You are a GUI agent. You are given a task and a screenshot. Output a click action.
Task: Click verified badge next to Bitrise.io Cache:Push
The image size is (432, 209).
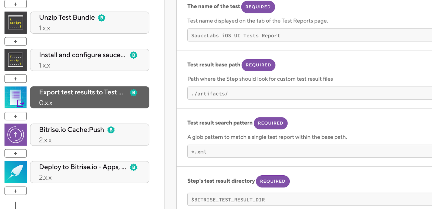111,130
